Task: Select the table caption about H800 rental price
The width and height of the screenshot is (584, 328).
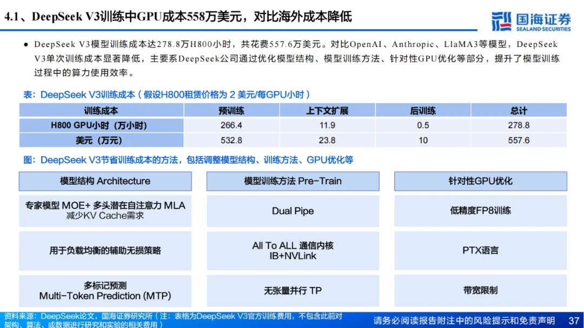Action: point(167,95)
